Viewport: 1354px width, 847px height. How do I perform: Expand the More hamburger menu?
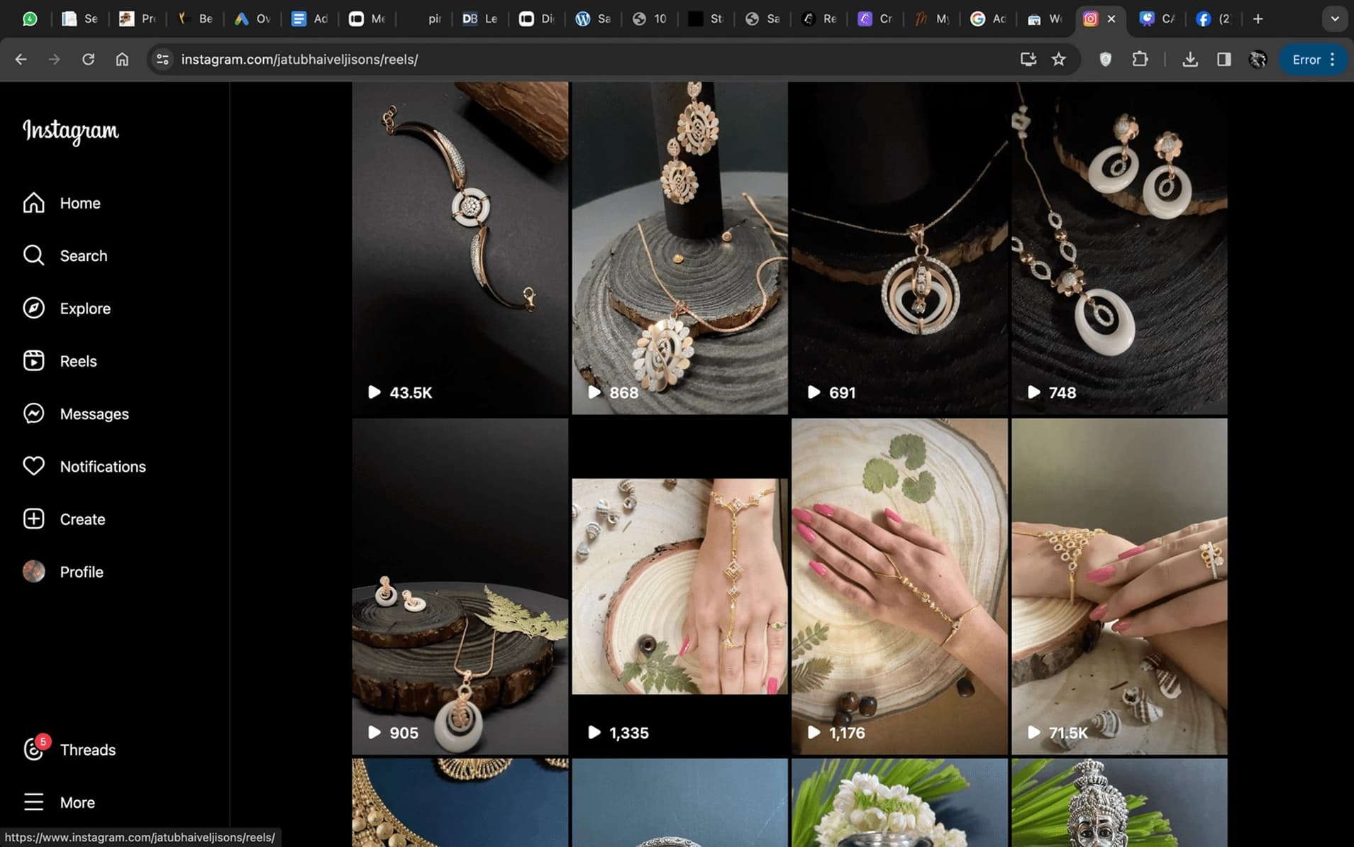point(33,802)
